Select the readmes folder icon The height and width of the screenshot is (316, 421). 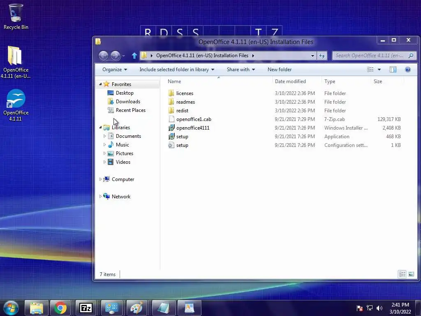pyautogui.click(x=171, y=102)
